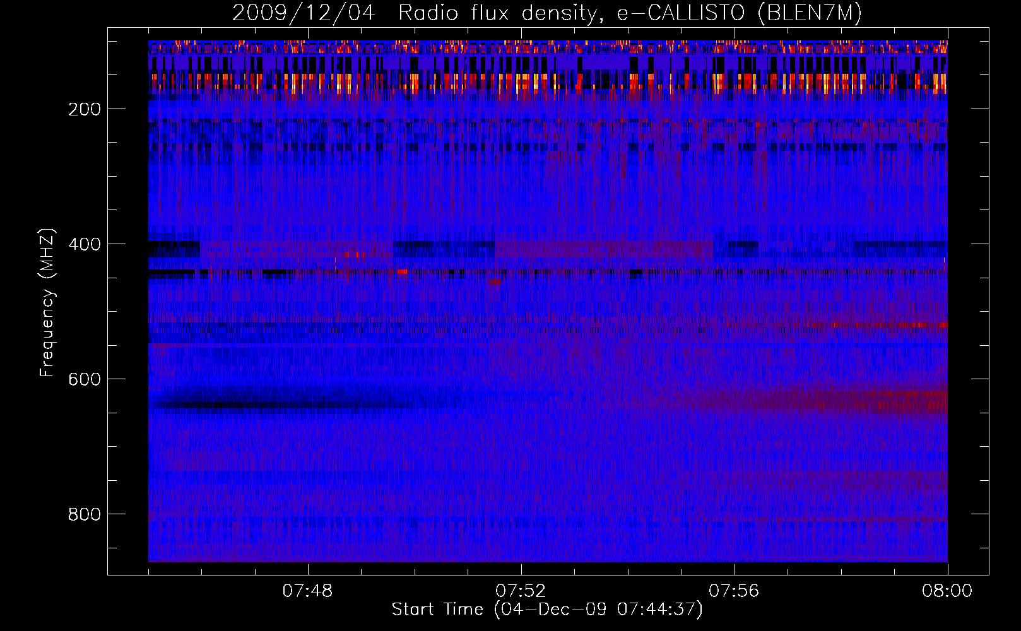The height and width of the screenshot is (631, 1021).
Task: Click the 08:00 time axis label
Action: 947,591
